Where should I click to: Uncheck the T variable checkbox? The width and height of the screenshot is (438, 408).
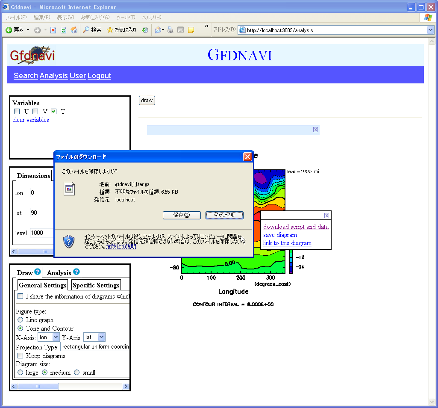click(54, 111)
